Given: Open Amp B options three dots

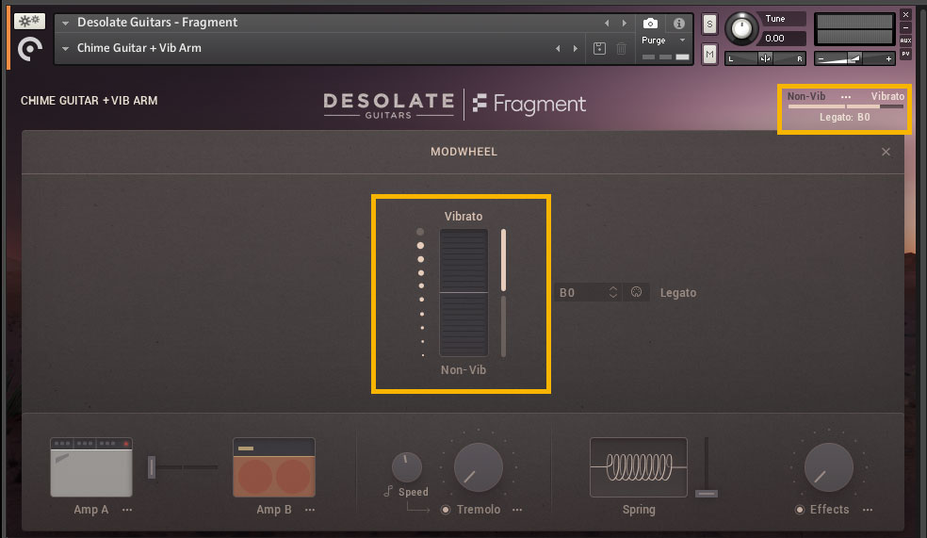Looking at the screenshot, I should tap(310, 510).
